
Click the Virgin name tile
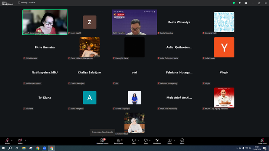pos(224,73)
